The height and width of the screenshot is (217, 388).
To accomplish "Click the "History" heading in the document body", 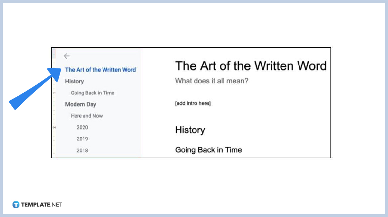I will tap(190, 130).
